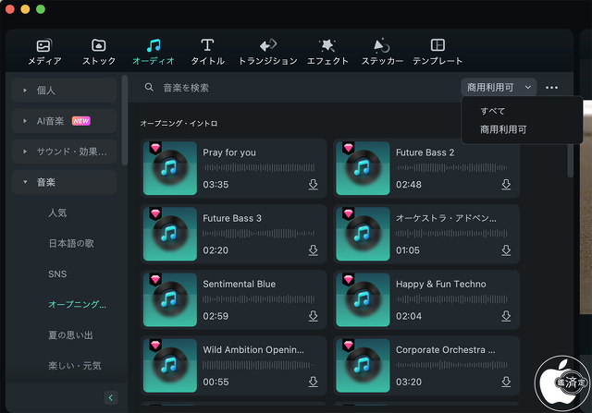Preview the Pray for you thumbnail
Viewport: 592px width, 413px height.
pyautogui.click(x=170, y=168)
